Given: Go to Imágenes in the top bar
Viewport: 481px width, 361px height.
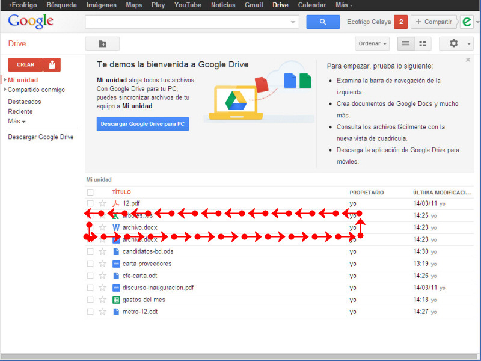Looking at the screenshot, I should 101,5.
